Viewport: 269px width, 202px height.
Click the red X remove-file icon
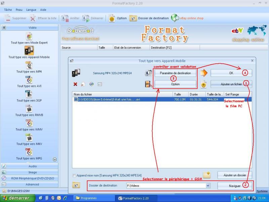tap(75, 84)
